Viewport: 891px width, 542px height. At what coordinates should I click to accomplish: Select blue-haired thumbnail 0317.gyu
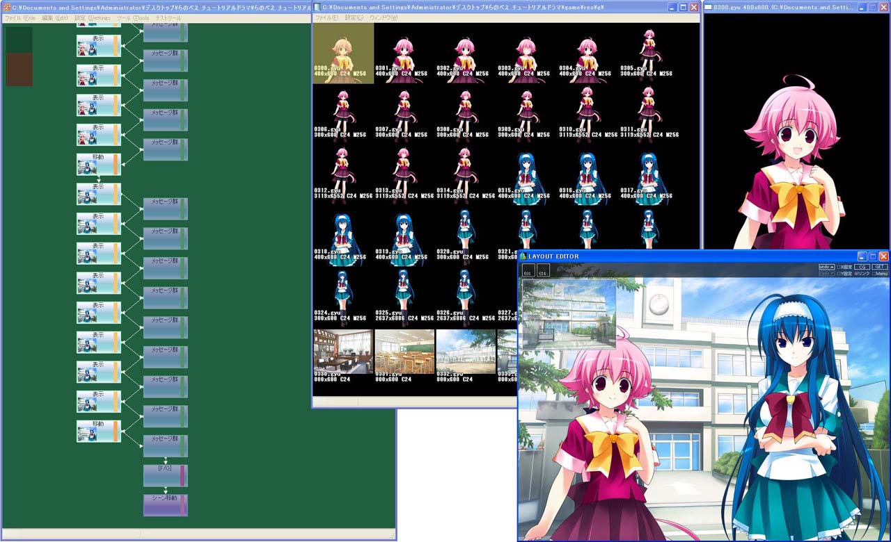[649, 175]
